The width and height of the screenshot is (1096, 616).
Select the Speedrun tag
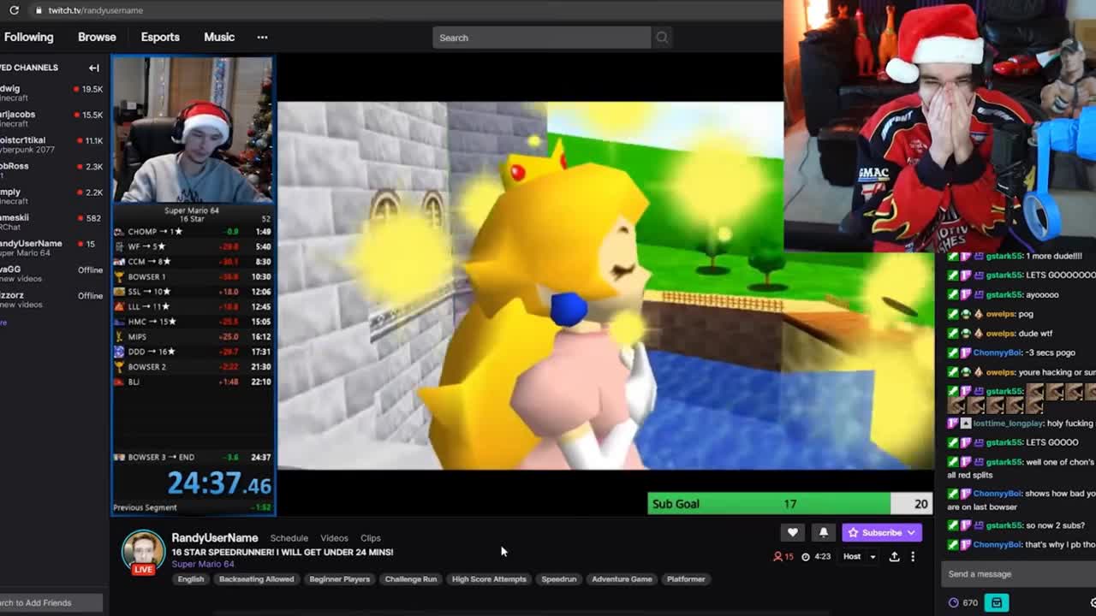(558, 579)
